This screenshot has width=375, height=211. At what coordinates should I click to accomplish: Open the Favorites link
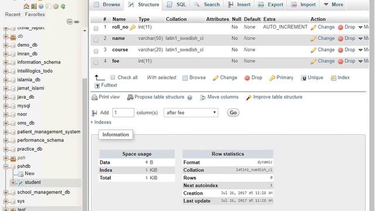click(35, 15)
